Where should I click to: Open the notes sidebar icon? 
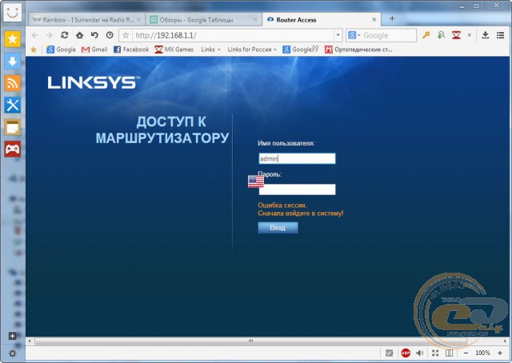(x=13, y=127)
